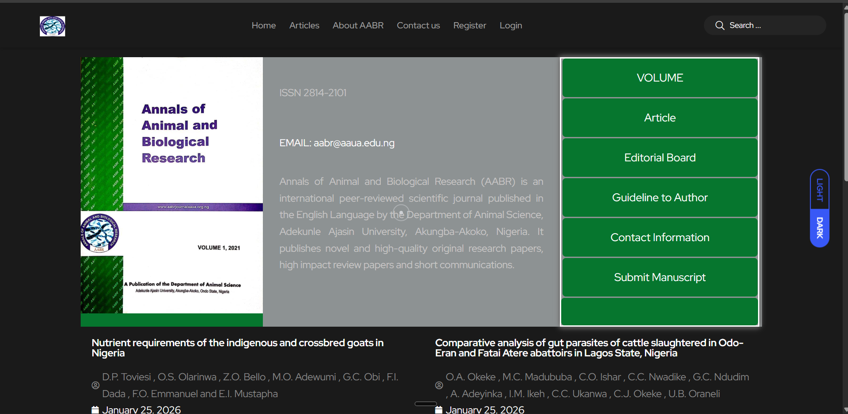Screen dimensions: 848x414
Task: Click calendar icon of goats article date
Action: (95, 410)
